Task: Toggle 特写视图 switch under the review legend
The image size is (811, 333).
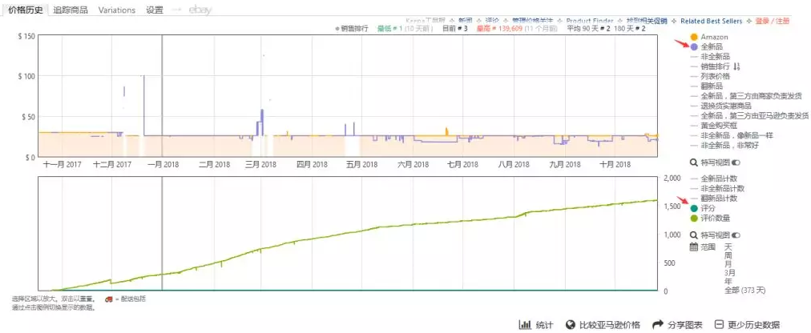Action: pos(735,235)
